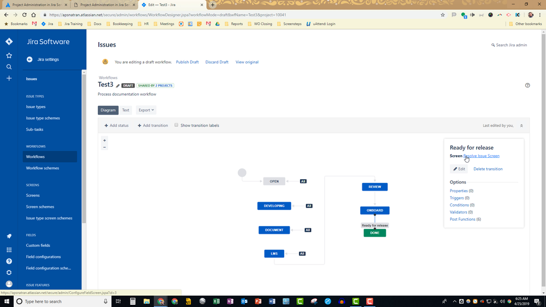Open Resolve Issue Screen link
Image resolution: width=546 pixels, height=307 pixels.
(481, 156)
